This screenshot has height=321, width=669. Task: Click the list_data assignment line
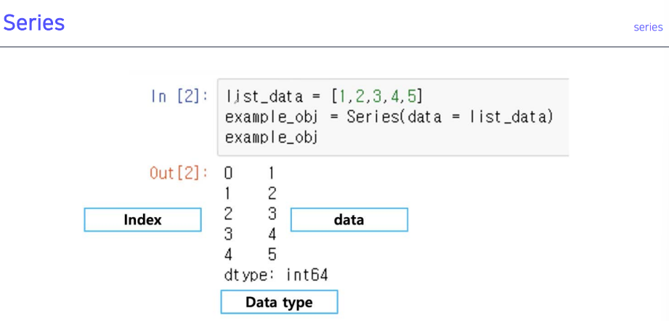[x=323, y=97]
